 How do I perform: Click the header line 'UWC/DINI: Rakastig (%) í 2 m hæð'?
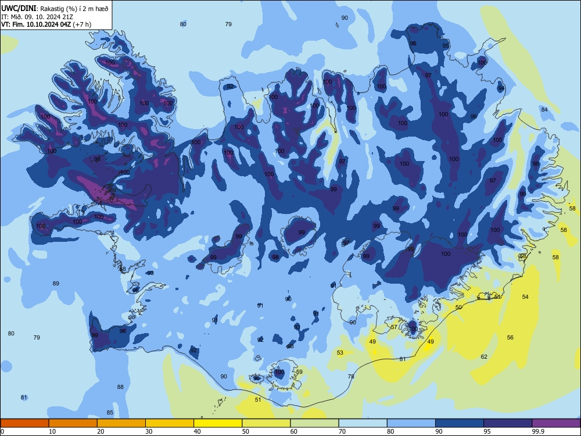point(55,9)
